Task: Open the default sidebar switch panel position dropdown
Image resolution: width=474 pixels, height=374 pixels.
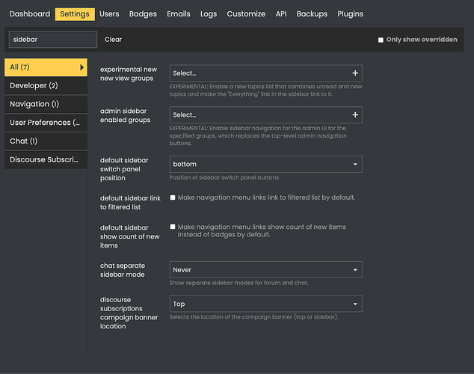Action: point(265,164)
